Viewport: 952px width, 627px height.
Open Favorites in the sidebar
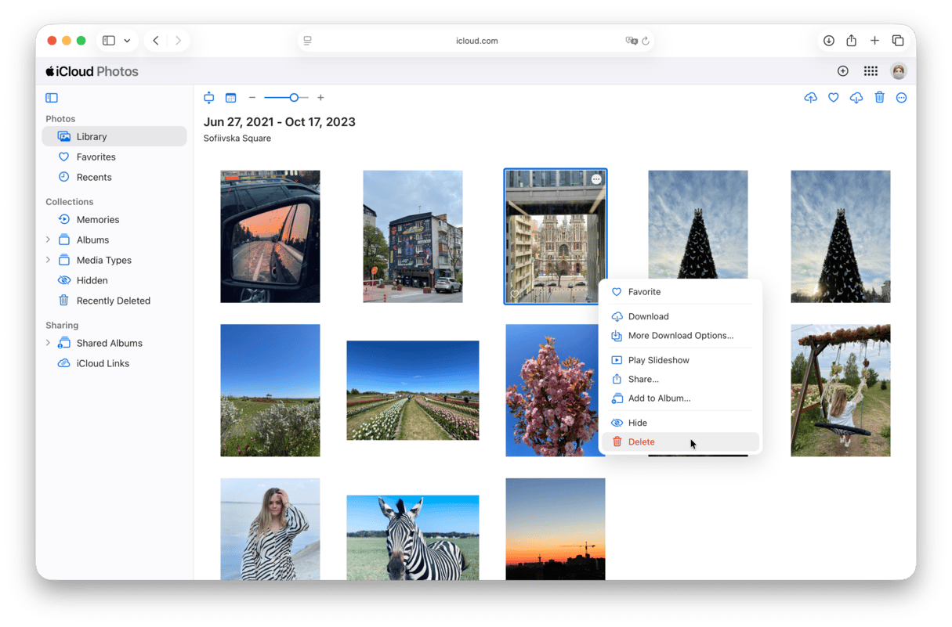[x=96, y=157]
